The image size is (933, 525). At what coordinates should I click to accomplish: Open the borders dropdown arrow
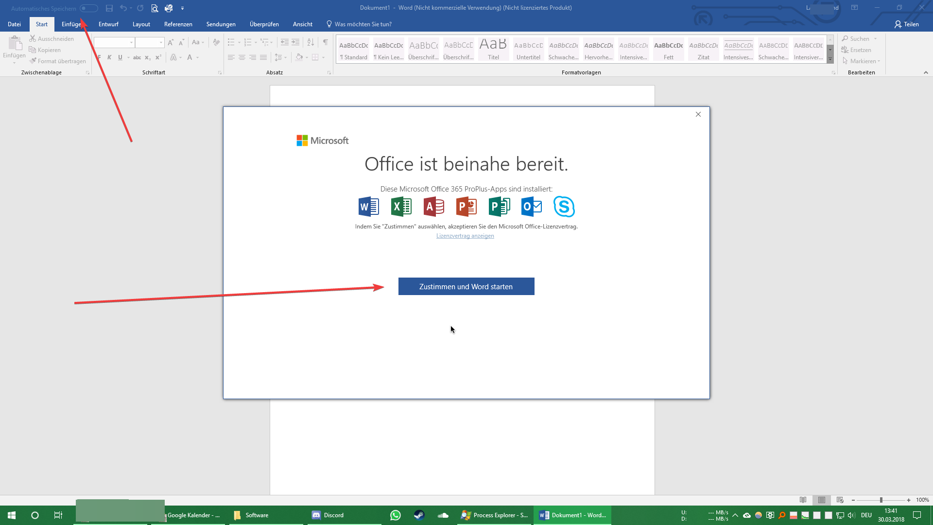323,57
